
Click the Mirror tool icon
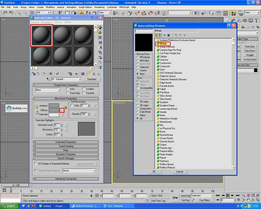tap(197, 13)
